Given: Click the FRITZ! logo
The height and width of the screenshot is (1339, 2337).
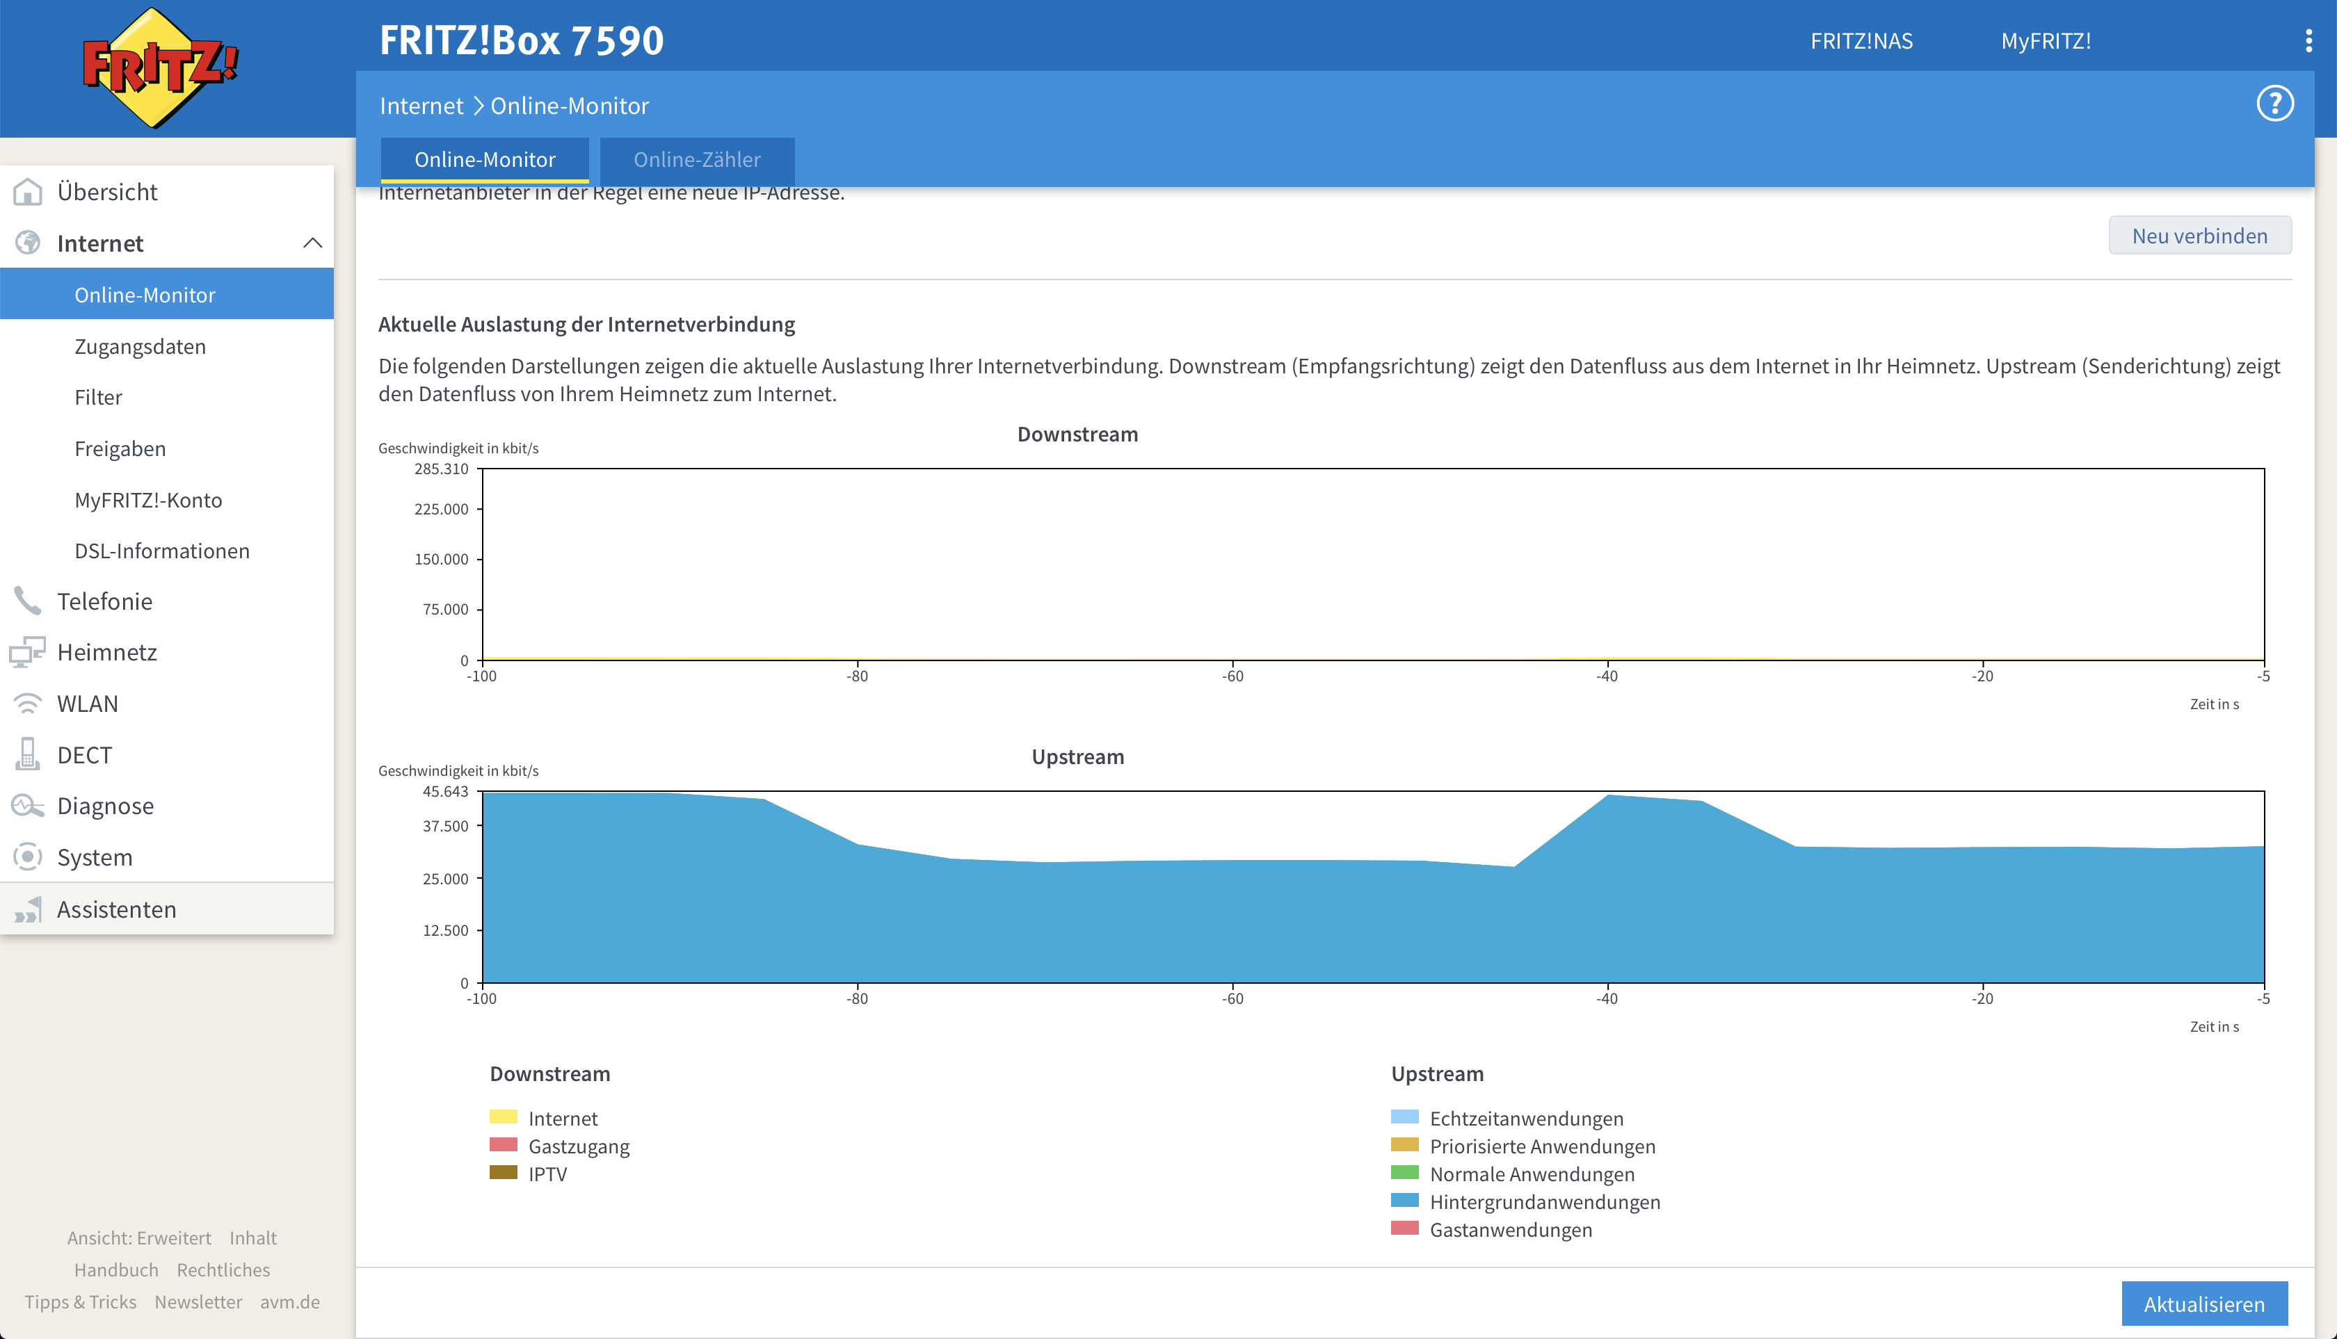Looking at the screenshot, I should (x=160, y=68).
